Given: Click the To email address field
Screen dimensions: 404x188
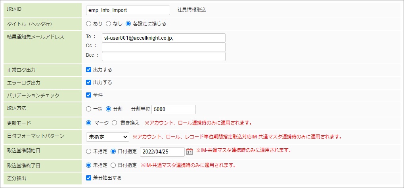Looking at the screenshot, I should click(x=163, y=38).
